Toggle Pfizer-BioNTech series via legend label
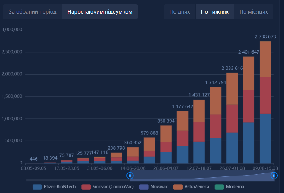The image size is (284, 193). (59, 187)
